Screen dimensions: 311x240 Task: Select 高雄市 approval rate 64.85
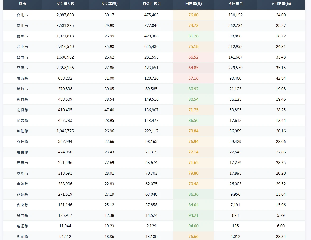click(193, 68)
